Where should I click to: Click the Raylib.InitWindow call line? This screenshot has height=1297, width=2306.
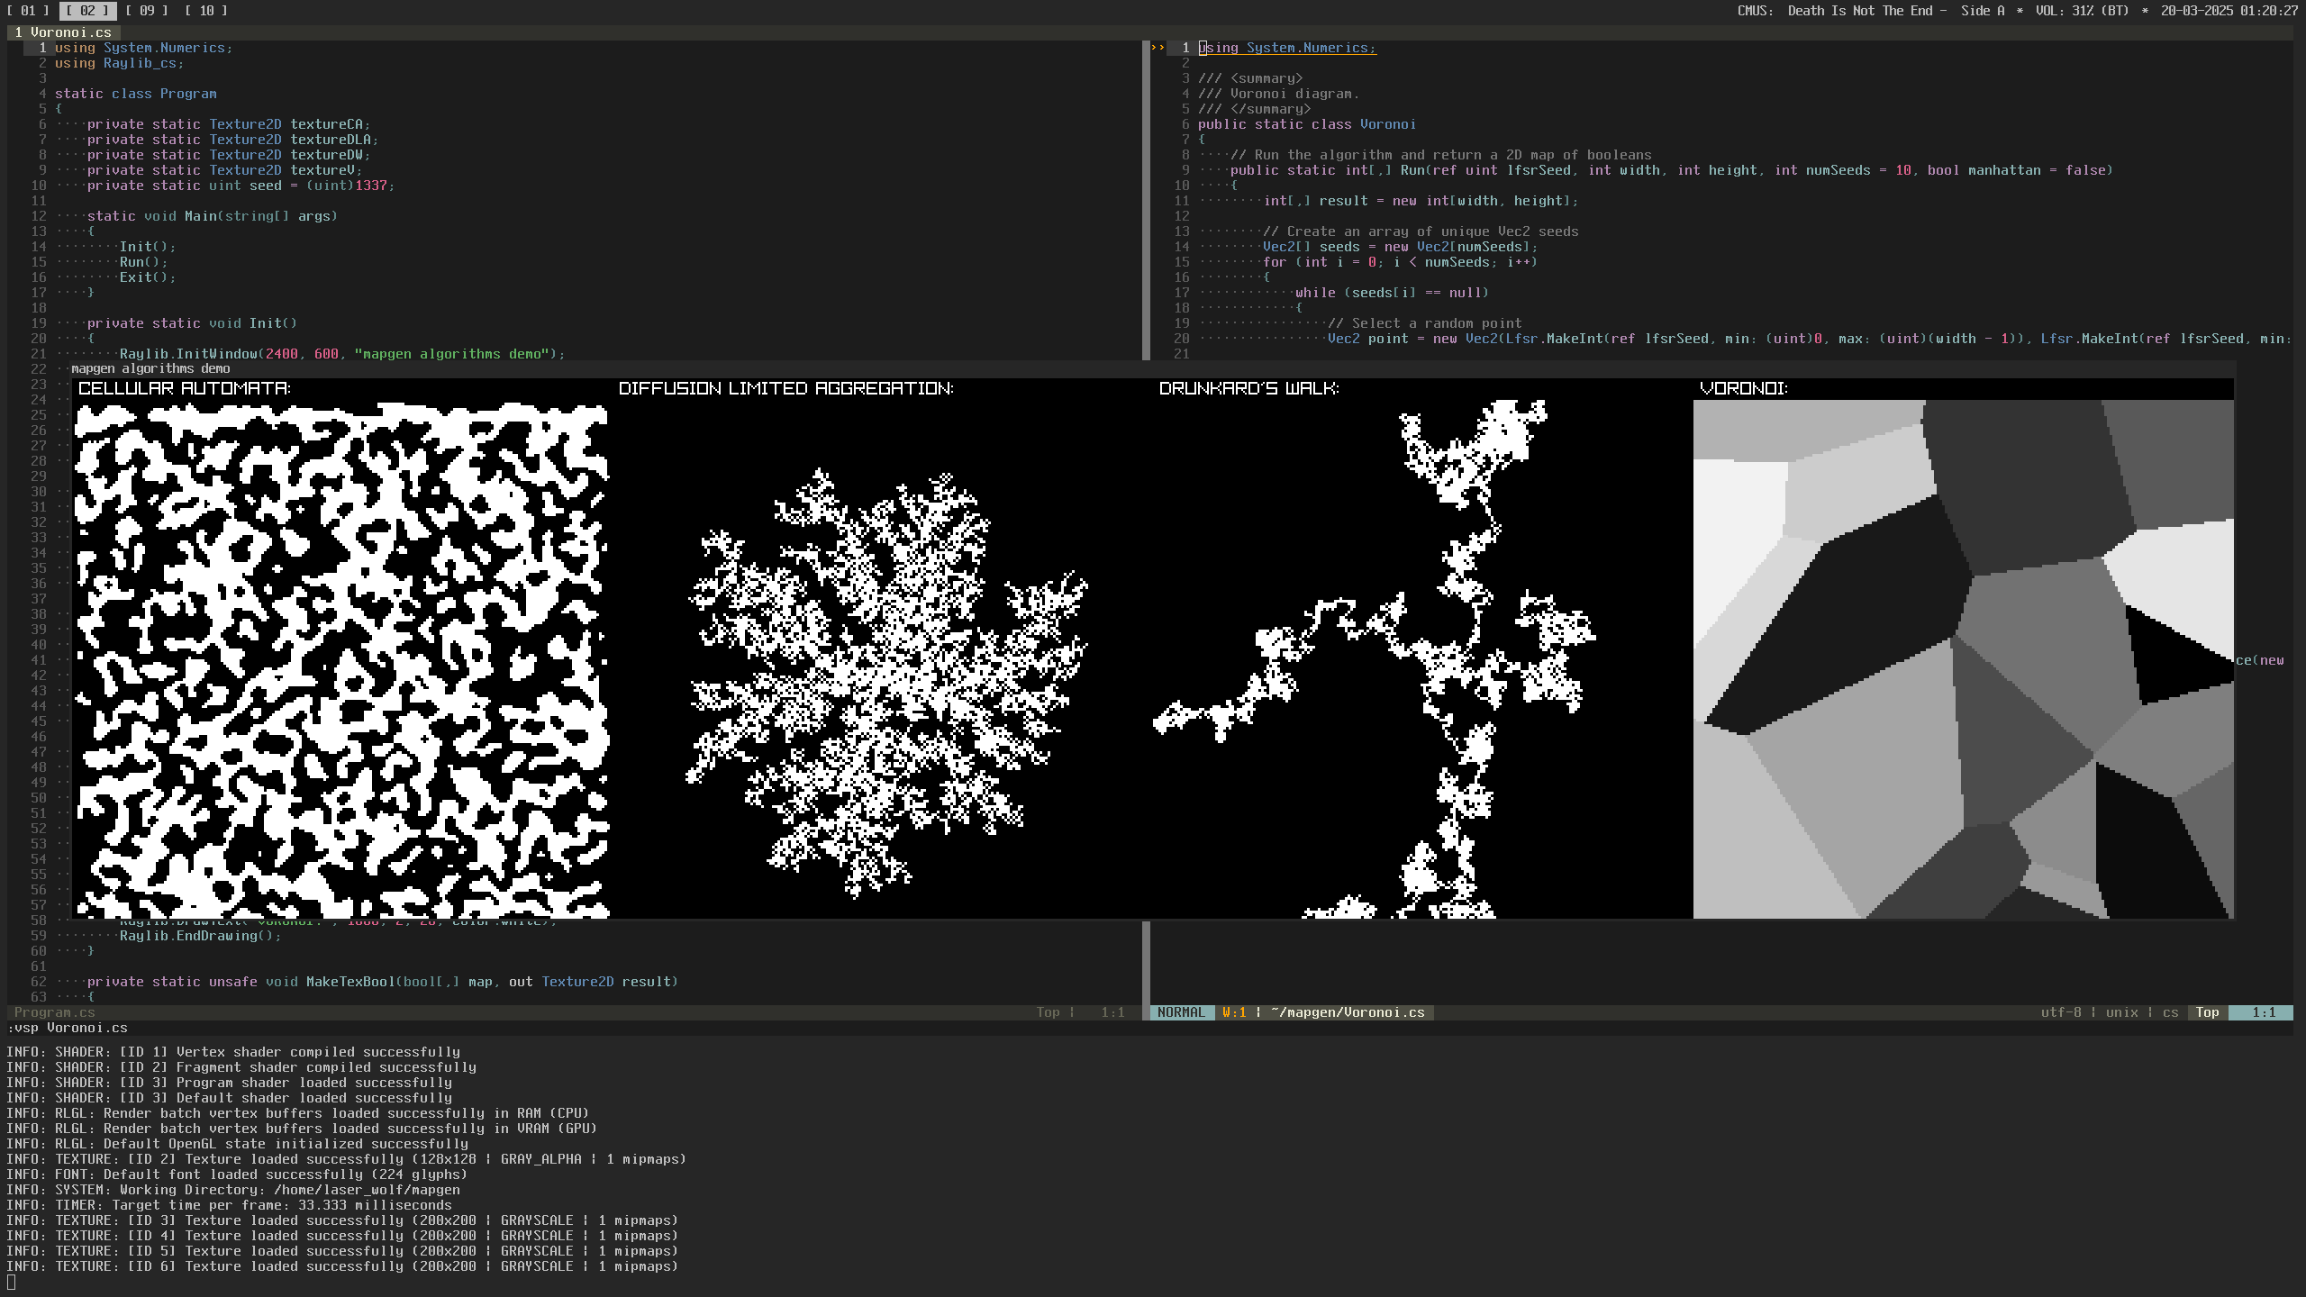pos(342,354)
